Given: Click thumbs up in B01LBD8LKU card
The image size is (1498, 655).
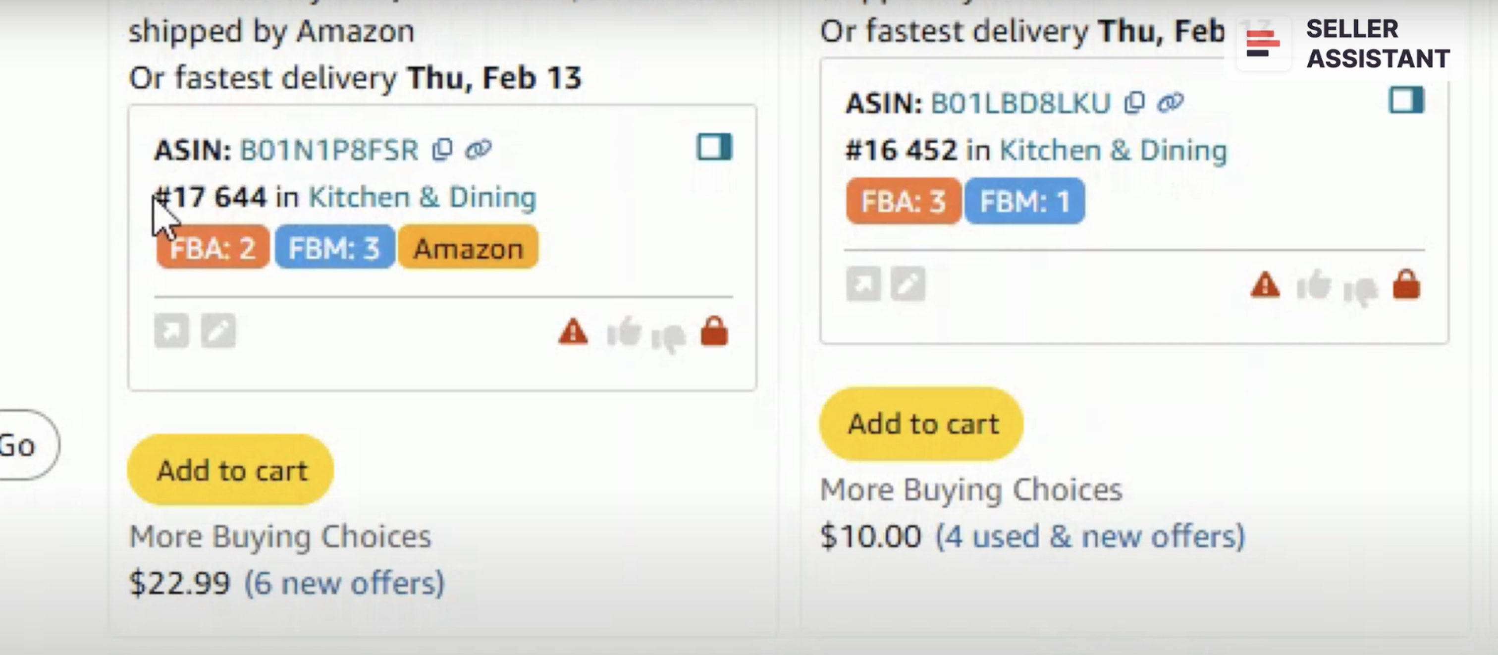Looking at the screenshot, I should (x=1313, y=285).
